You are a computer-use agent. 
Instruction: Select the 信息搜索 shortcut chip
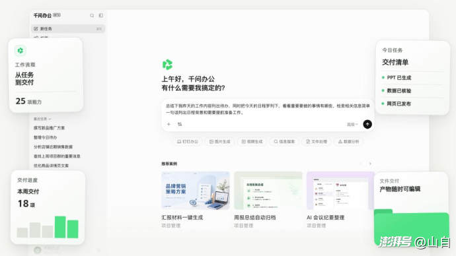coord(284,142)
